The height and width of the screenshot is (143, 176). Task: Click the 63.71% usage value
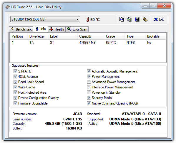(111, 43)
